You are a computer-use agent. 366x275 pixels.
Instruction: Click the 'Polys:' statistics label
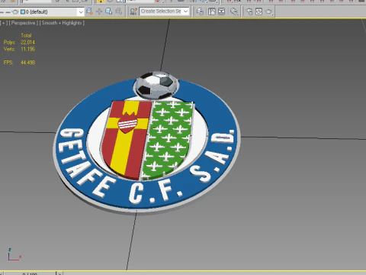[9, 42]
